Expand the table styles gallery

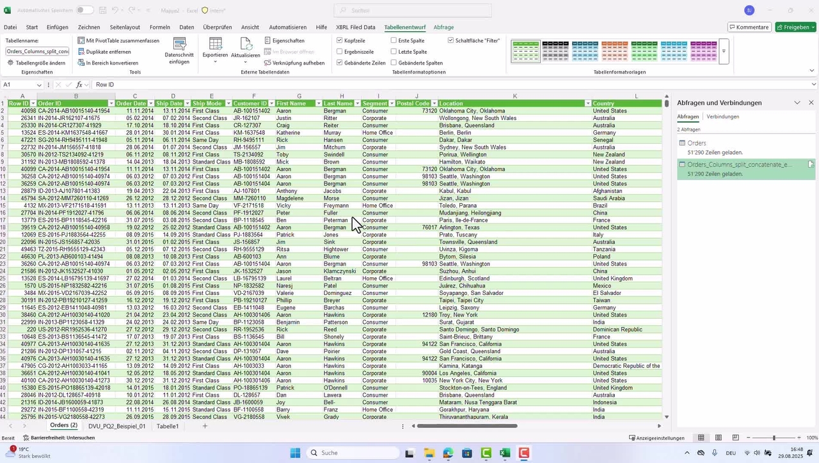pyautogui.click(x=724, y=51)
